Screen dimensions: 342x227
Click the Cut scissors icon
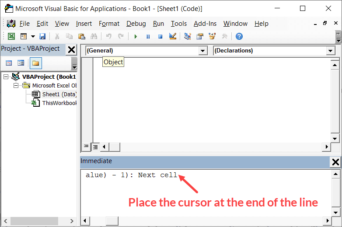point(57,36)
